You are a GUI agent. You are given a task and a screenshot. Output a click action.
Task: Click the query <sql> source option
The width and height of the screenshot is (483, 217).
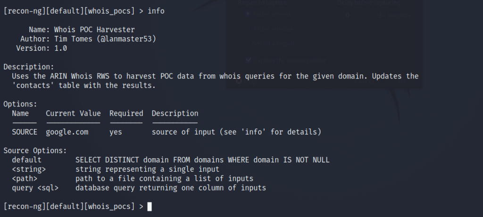click(35, 188)
